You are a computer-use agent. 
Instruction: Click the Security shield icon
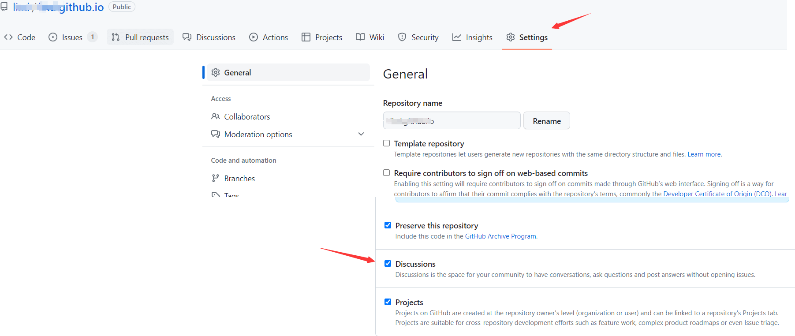(x=402, y=37)
